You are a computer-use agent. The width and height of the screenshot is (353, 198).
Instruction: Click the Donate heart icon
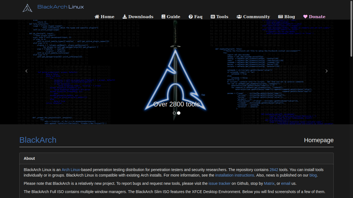(x=305, y=17)
